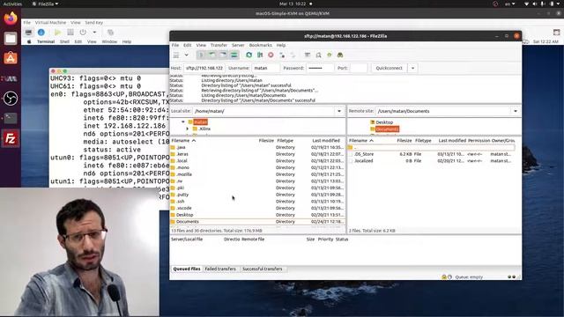Click process transfer queue toolbar icon
This screenshot has height=317, width=564.
tap(260, 55)
